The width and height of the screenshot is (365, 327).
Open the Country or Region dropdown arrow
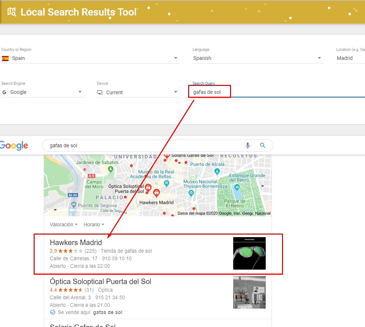[x=176, y=58]
